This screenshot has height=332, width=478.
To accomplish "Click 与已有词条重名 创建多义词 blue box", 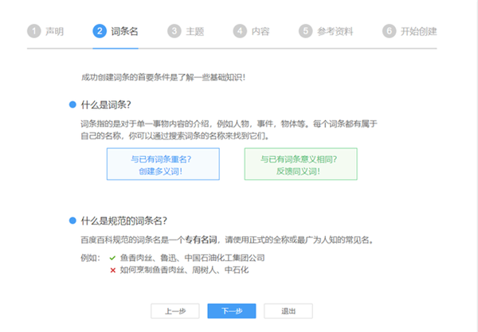I will (x=163, y=164).
